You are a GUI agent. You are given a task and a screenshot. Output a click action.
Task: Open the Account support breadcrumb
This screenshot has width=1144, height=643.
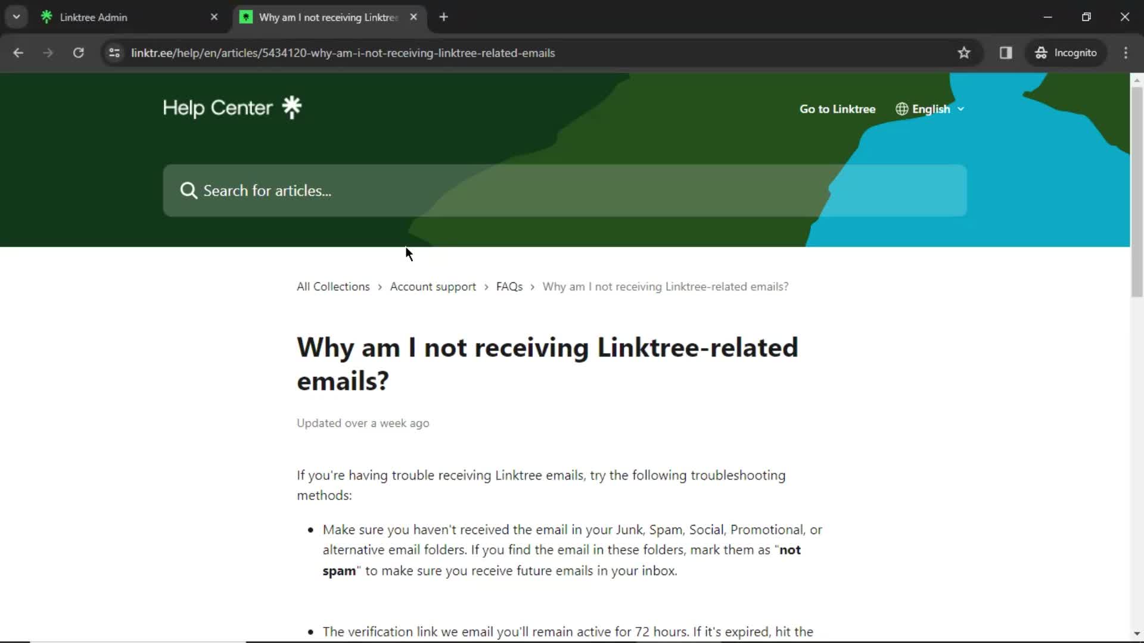coord(433,286)
